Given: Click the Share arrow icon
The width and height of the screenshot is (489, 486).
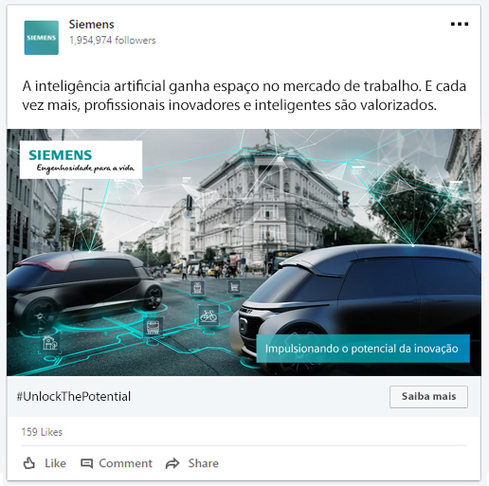Looking at the screenshot, I should click(x=172, y=463).
